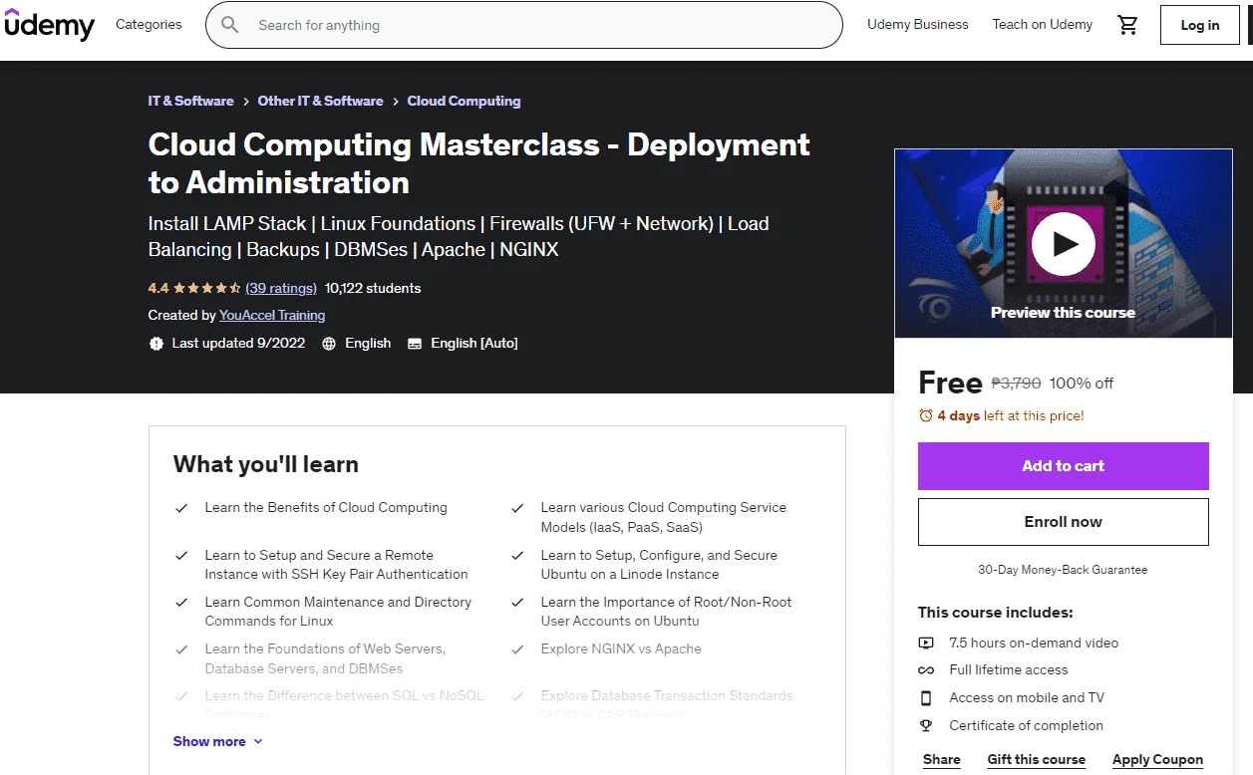Play the course preview video

click(1063, 244)
